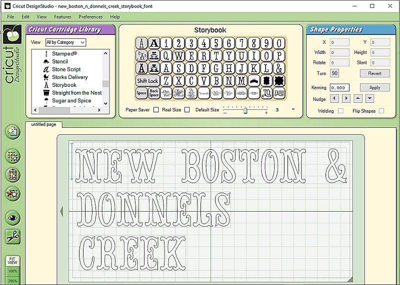Select the letter W key on keypad

tap(178, 55)
